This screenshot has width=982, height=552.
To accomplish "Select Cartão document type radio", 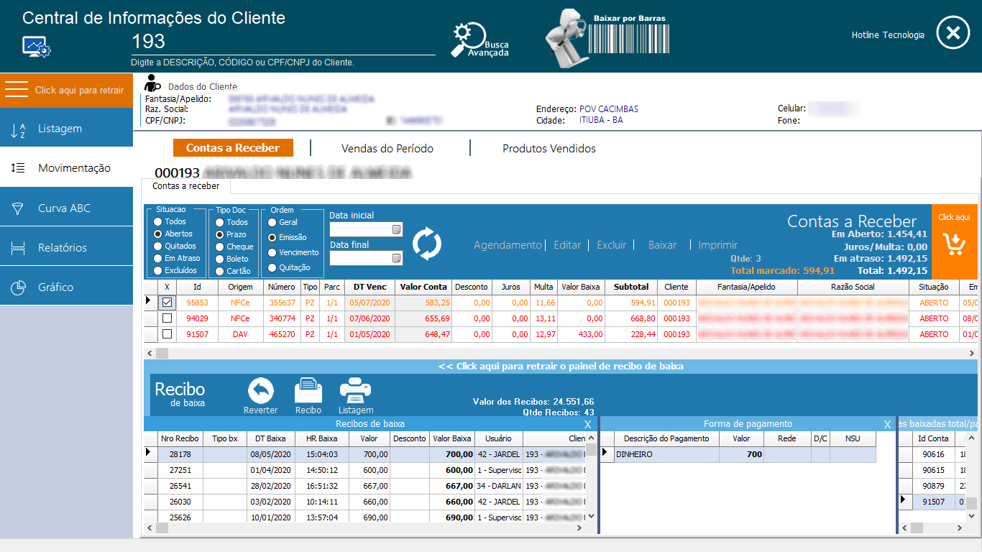I will [x=219, y=272].
